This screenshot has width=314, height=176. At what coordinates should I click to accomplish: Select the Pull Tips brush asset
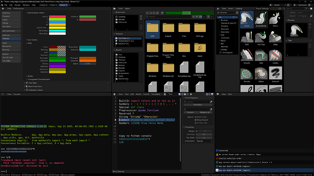click(x=261, y=38)
